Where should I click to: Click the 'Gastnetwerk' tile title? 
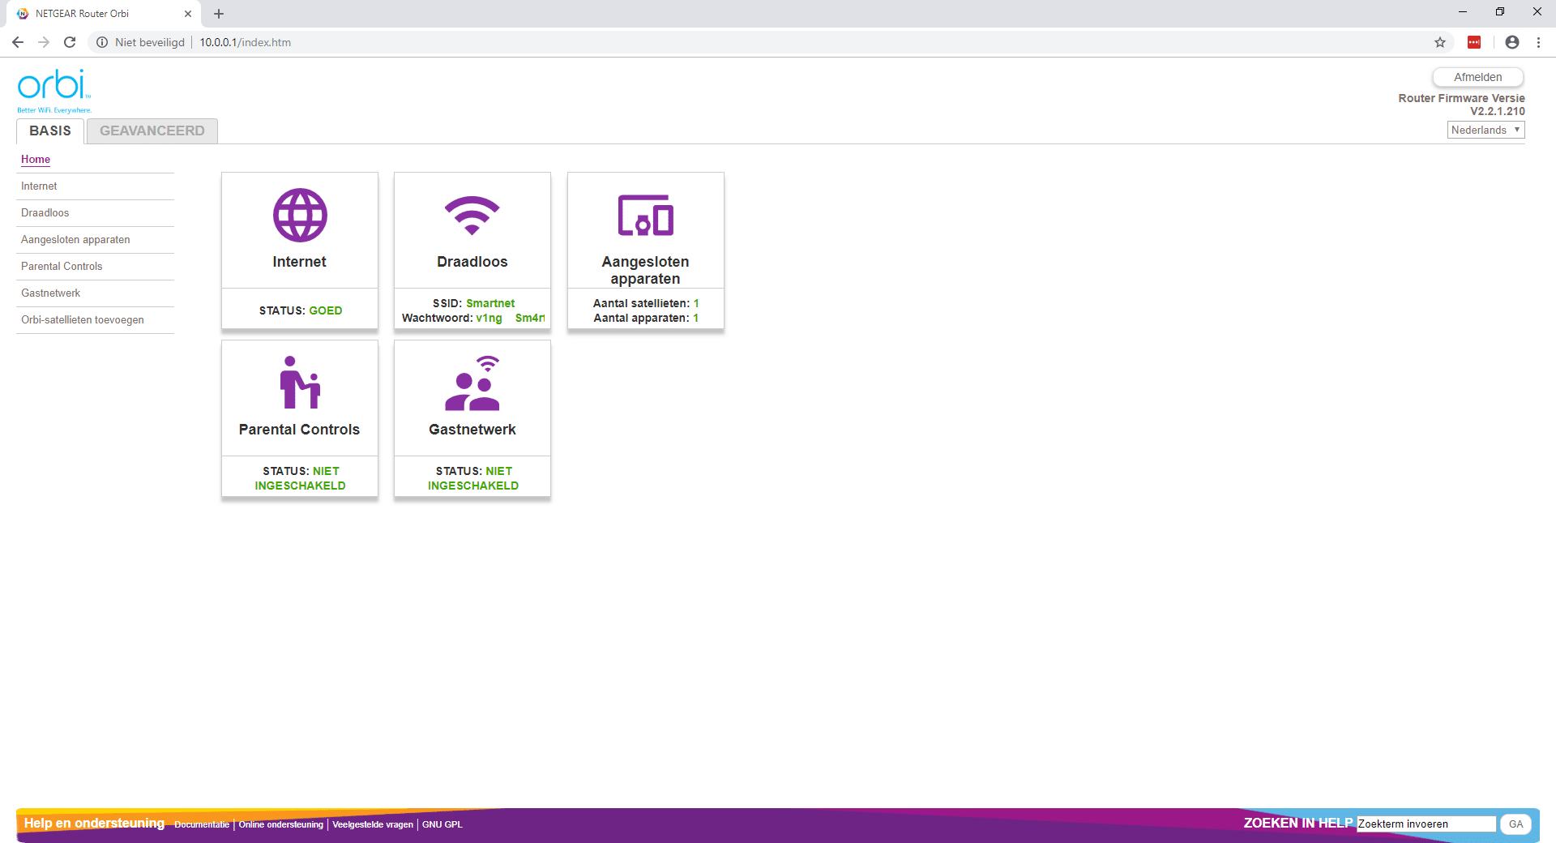(x=472, y=430)
